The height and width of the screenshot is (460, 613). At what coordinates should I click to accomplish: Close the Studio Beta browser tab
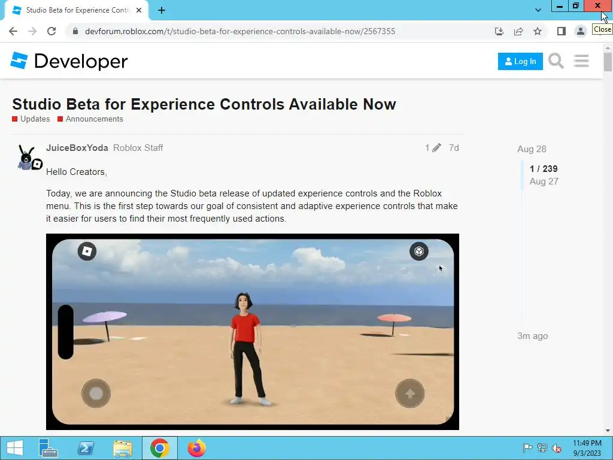[139, 10]
